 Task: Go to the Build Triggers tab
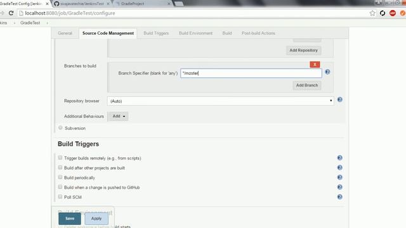tap(156, 33)
